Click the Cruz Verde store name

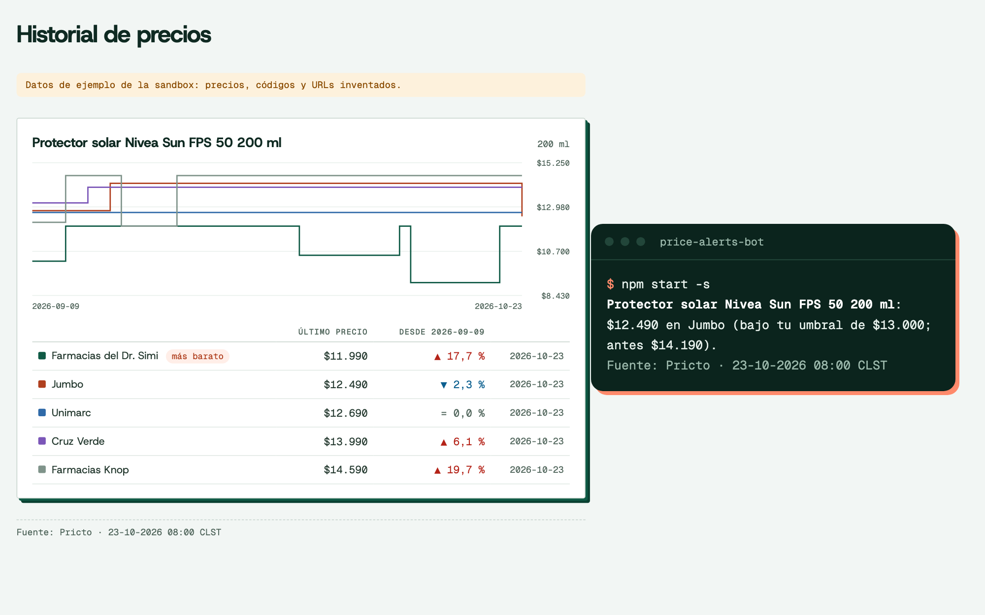click(x=78, y=441)
